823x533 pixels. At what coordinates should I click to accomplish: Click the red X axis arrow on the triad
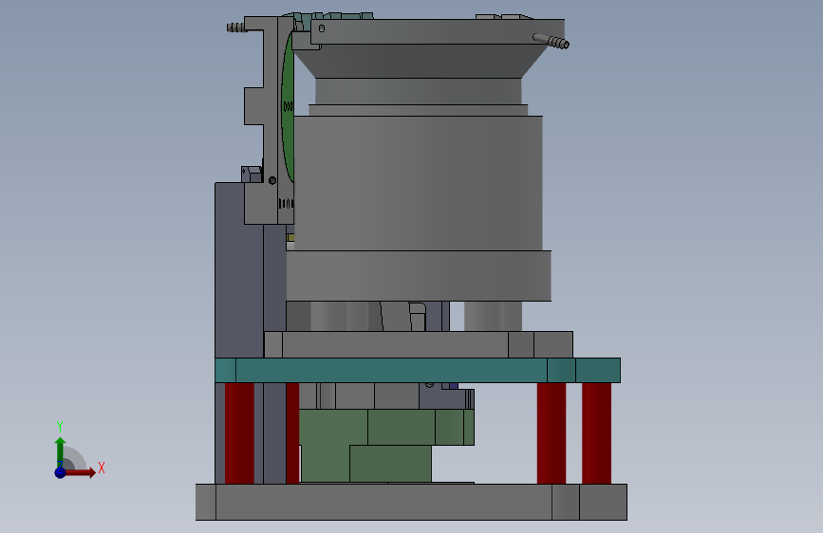80,472
